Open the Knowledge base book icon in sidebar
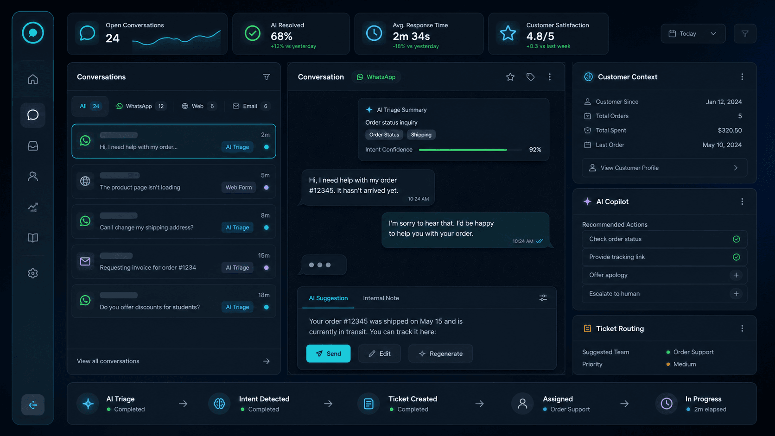 pyautogui.click(x=32, y=238)
